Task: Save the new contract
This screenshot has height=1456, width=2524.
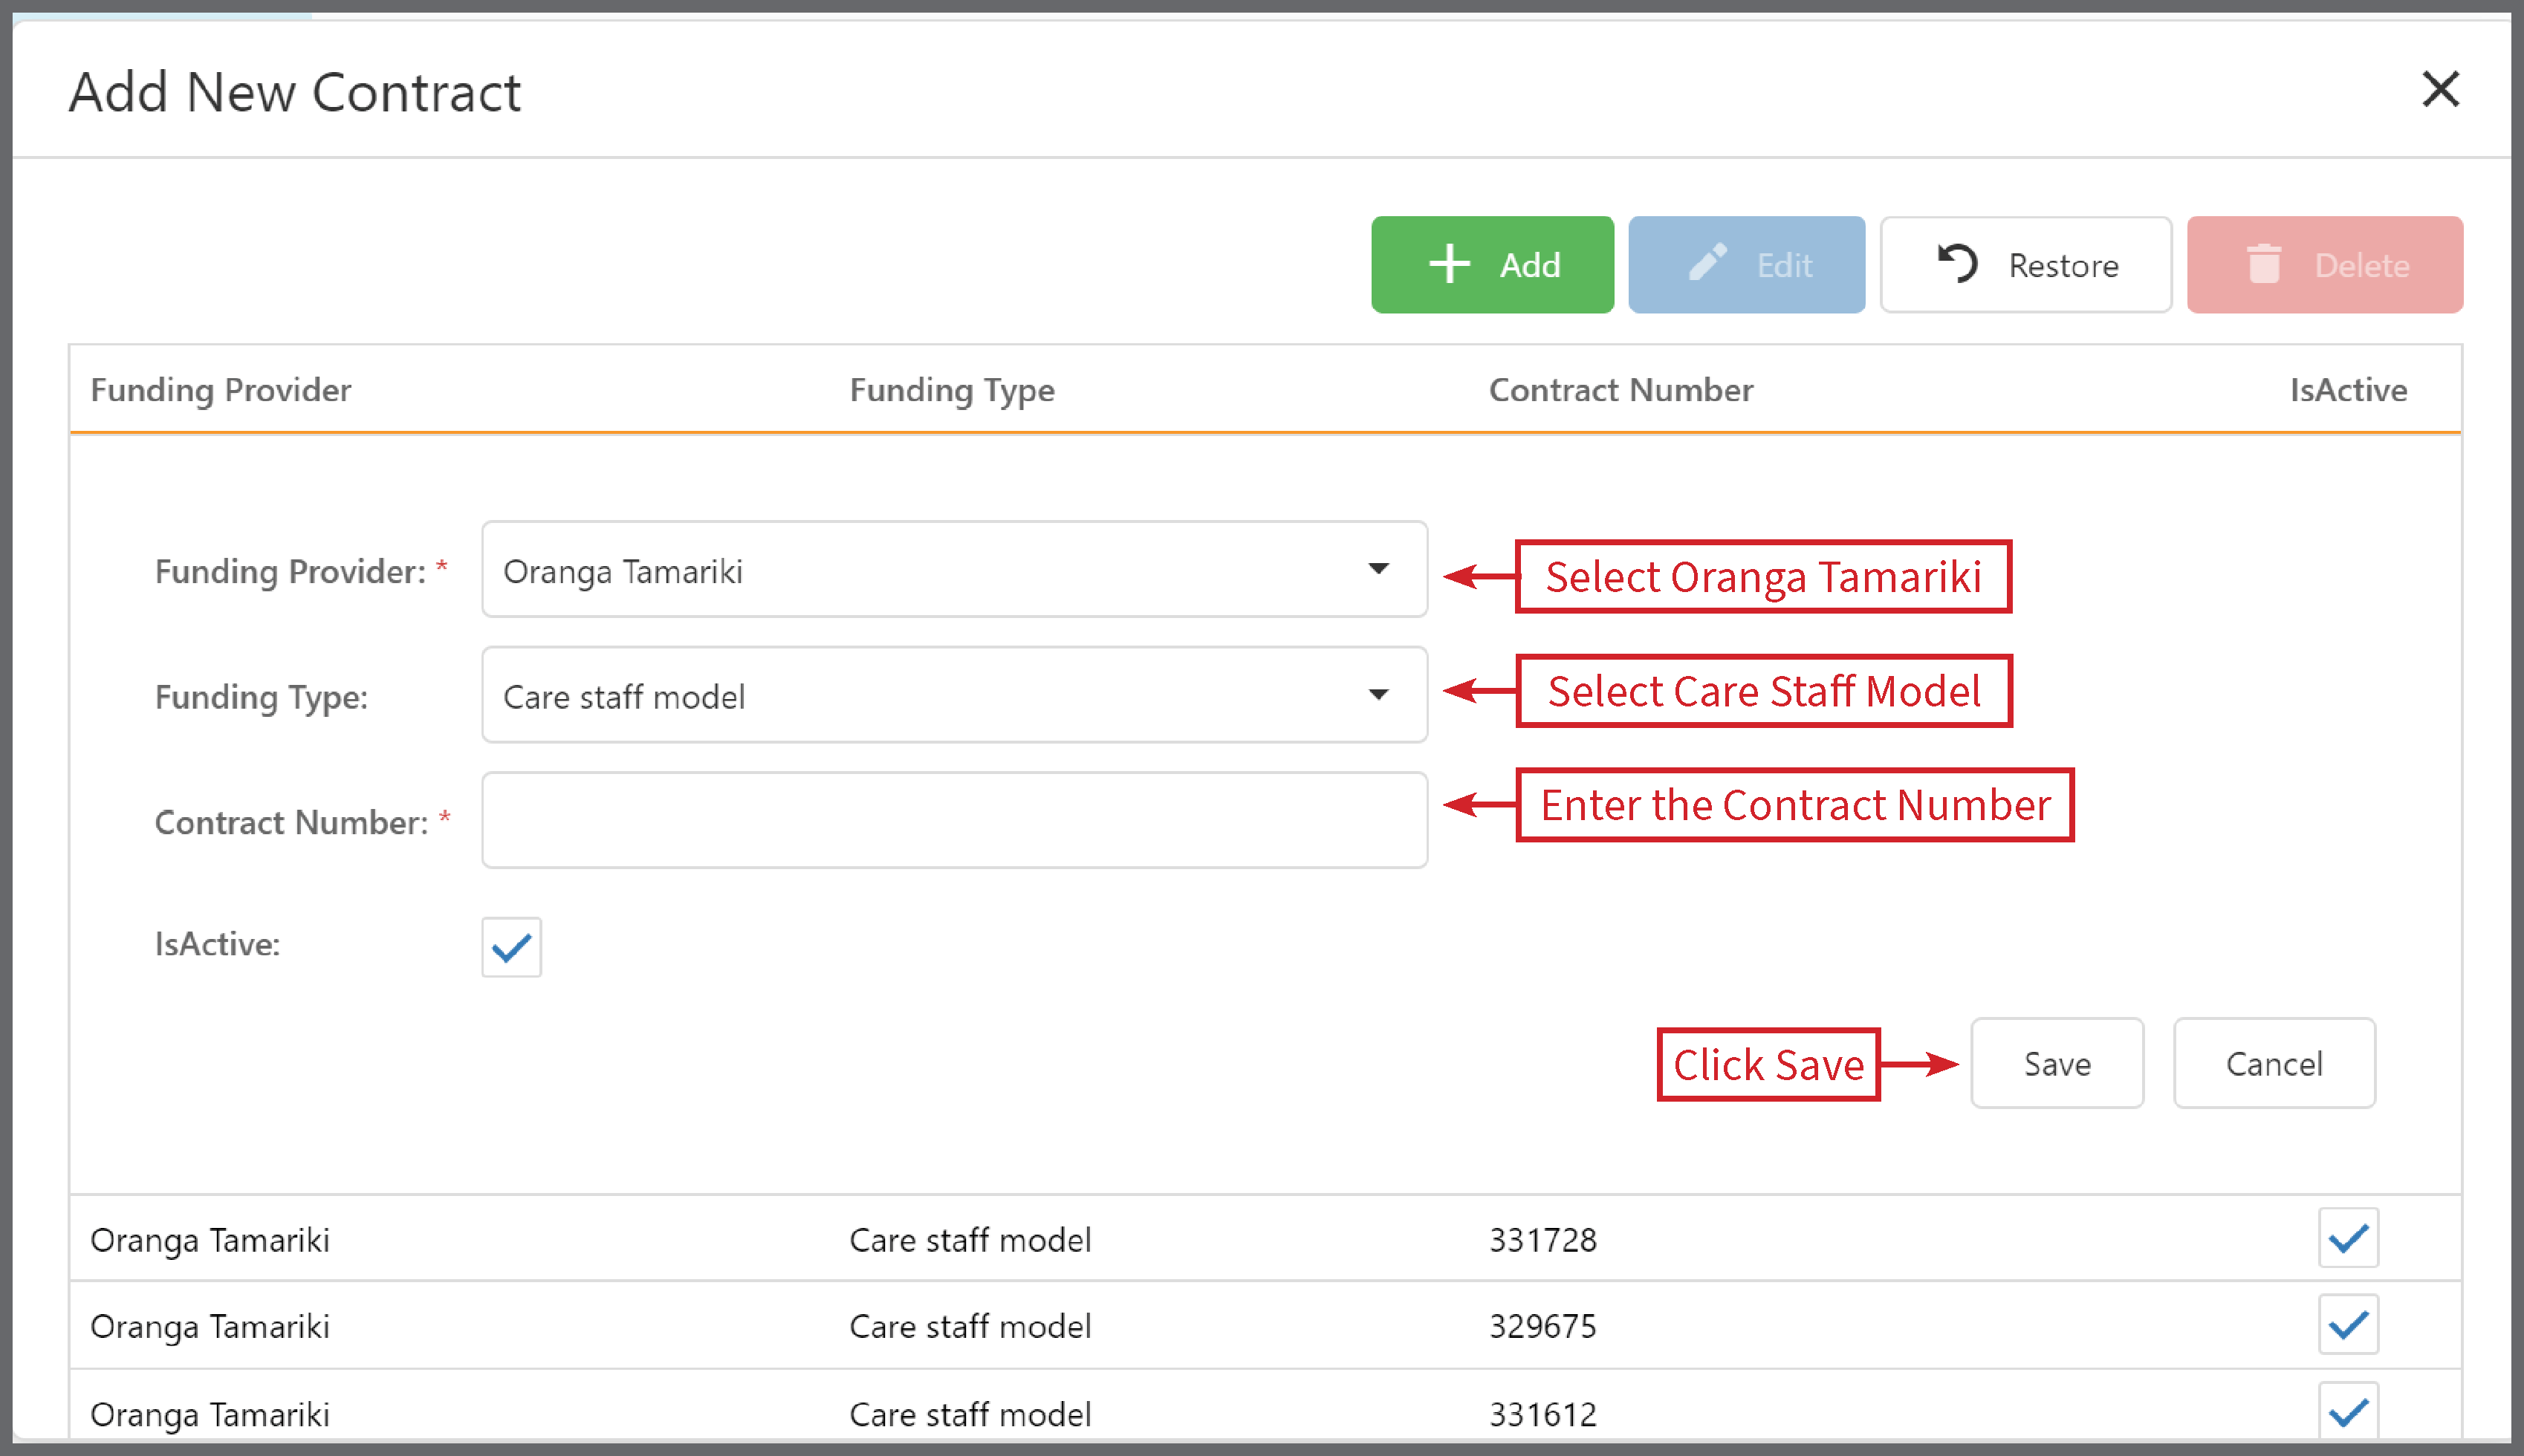Action: tap(2057, 1063)
